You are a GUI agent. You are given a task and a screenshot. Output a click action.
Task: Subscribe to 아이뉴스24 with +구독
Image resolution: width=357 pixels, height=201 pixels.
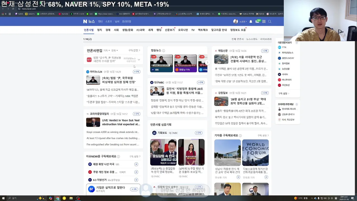tap(136, 72)
